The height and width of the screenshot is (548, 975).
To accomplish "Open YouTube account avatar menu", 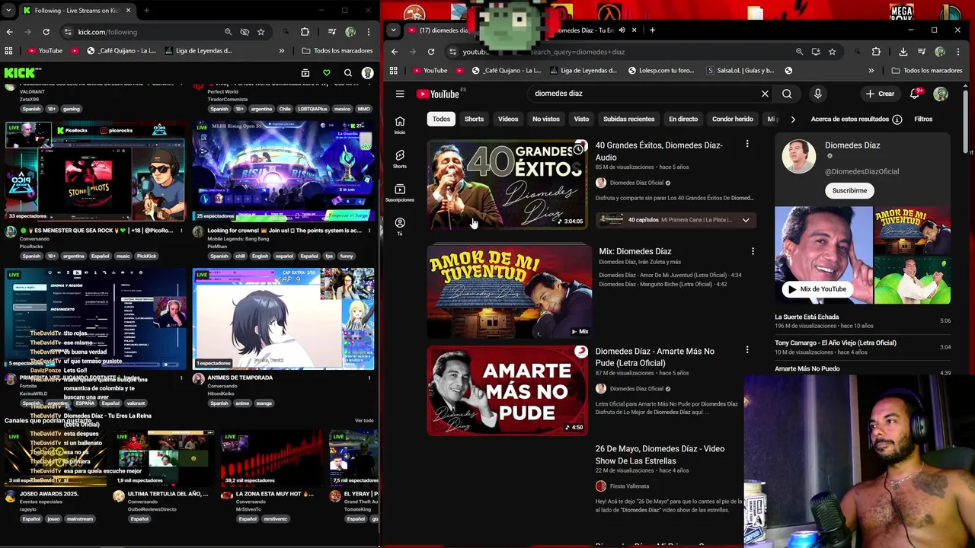I will coord(941,94).
